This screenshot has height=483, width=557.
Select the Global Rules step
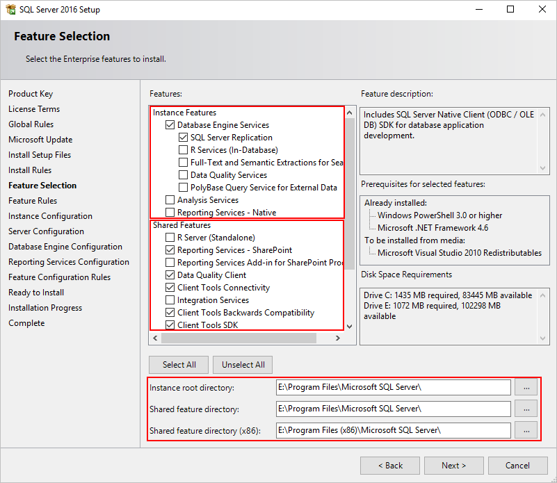point(31,124)
